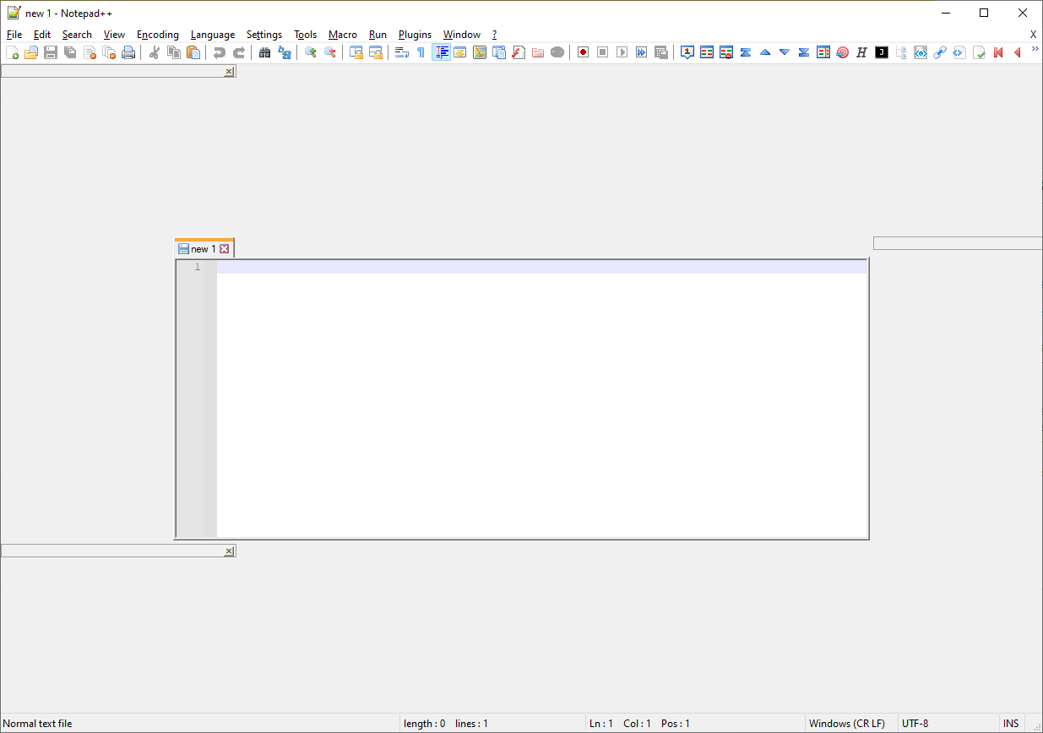
Task: Toggle file monitoring eye icon
Action: pyautogui.click(x=557, y=52)
